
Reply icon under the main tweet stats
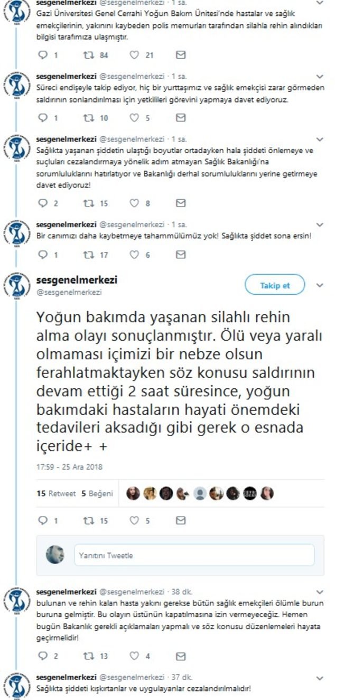point(43,520)
